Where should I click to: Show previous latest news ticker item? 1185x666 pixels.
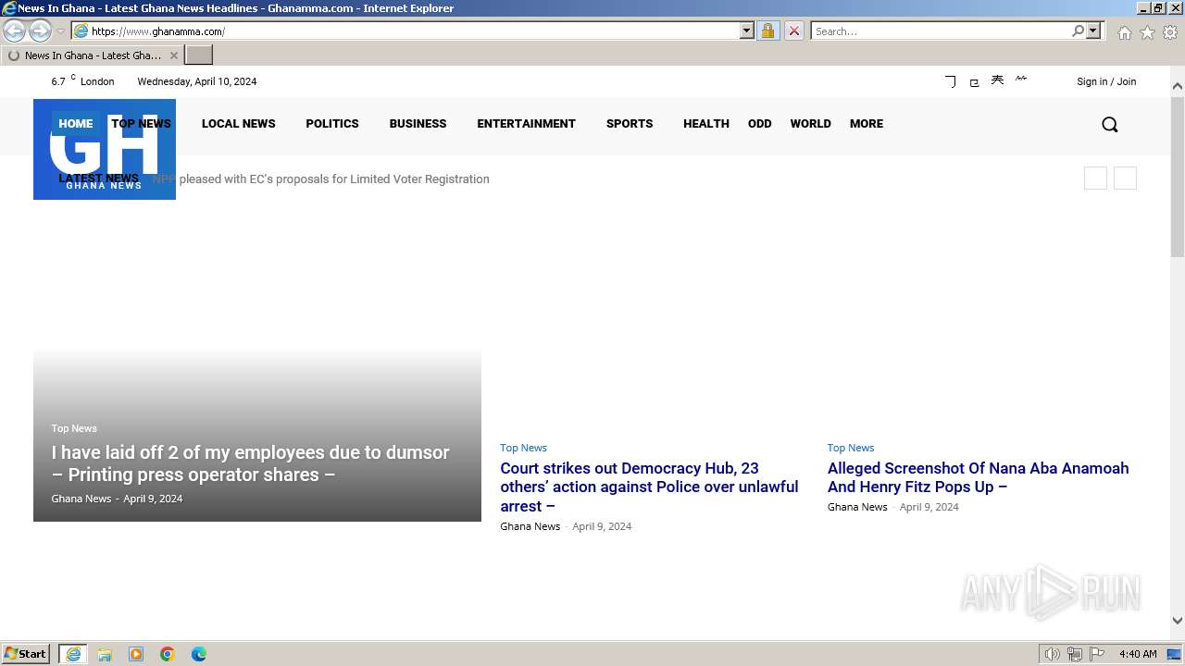(1095, 179)
